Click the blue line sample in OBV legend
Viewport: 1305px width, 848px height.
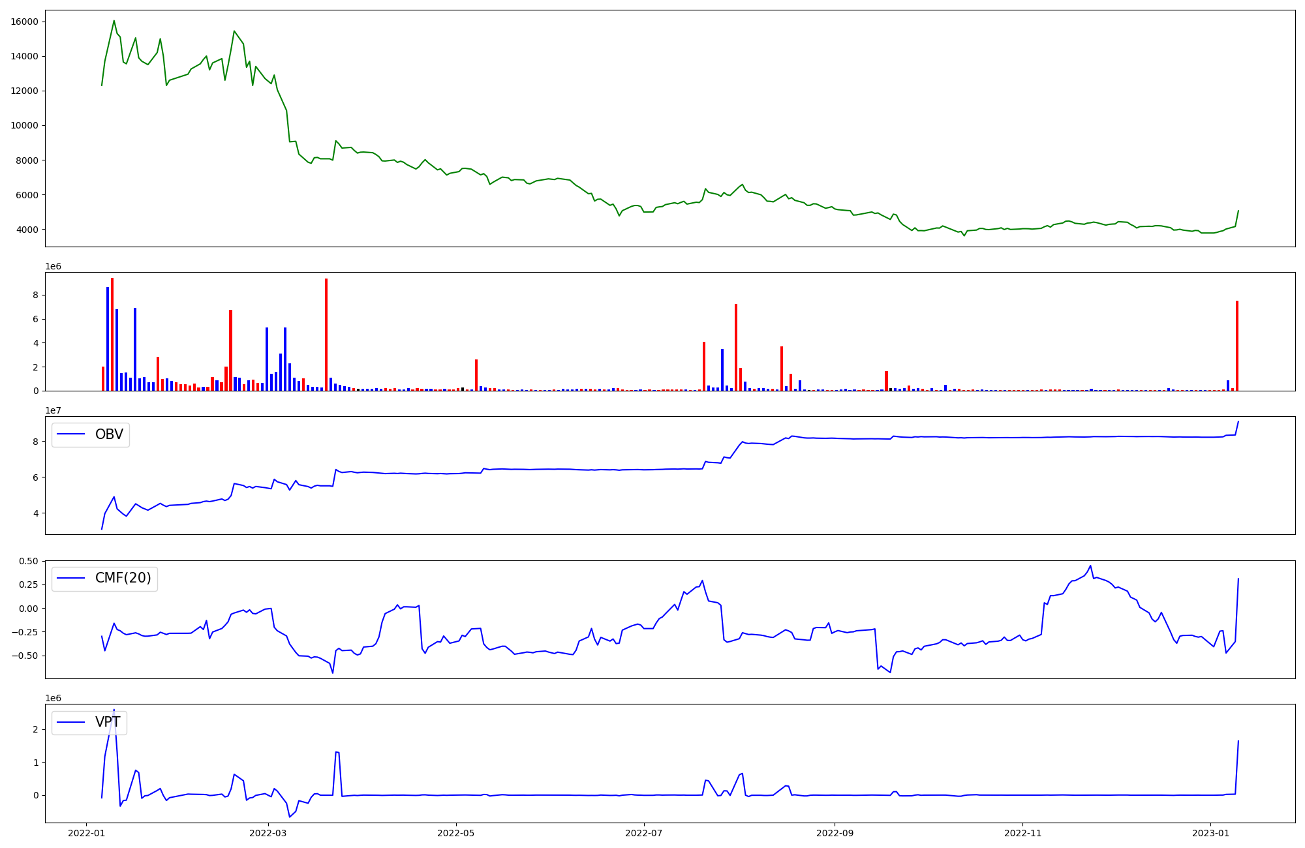tap(71, 434)
